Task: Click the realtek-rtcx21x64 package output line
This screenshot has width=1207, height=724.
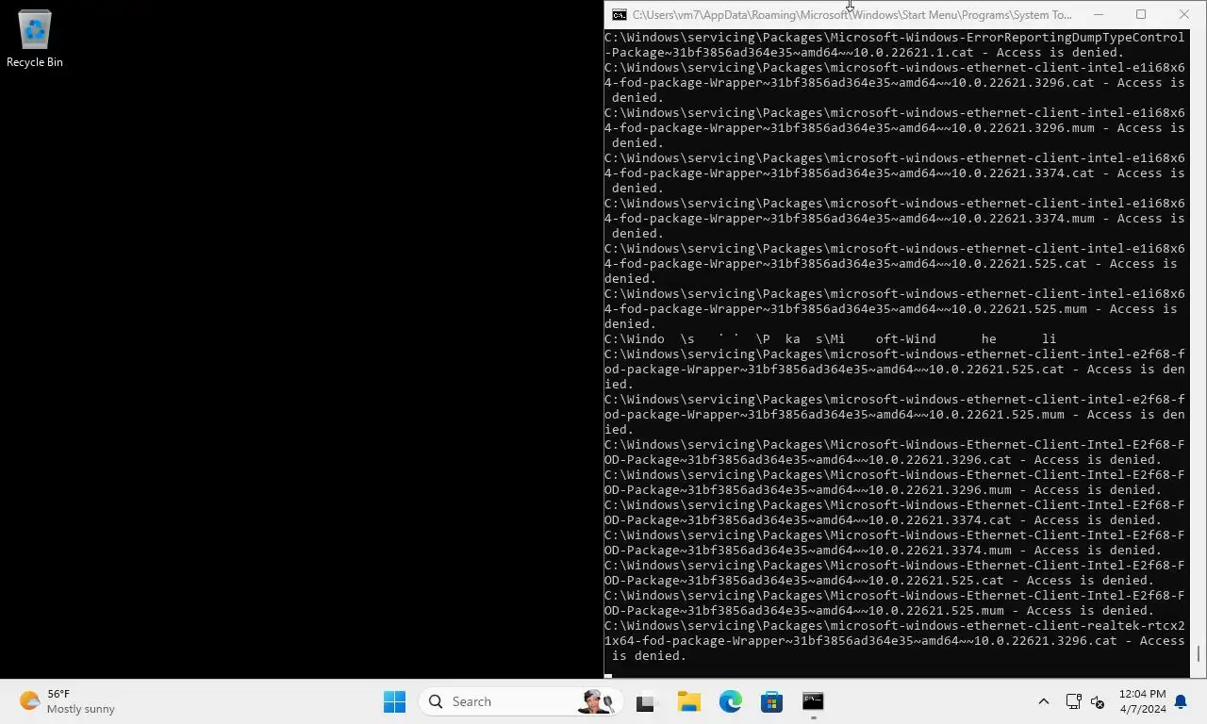Action: tap(894, 640)
